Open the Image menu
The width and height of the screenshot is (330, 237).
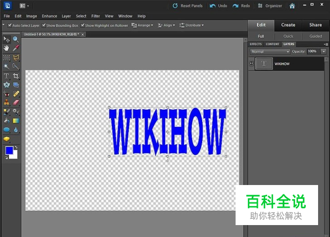[31, 16]
